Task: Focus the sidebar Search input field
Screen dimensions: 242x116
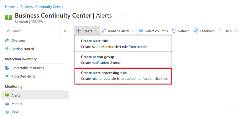Action: tap(32, 31)
